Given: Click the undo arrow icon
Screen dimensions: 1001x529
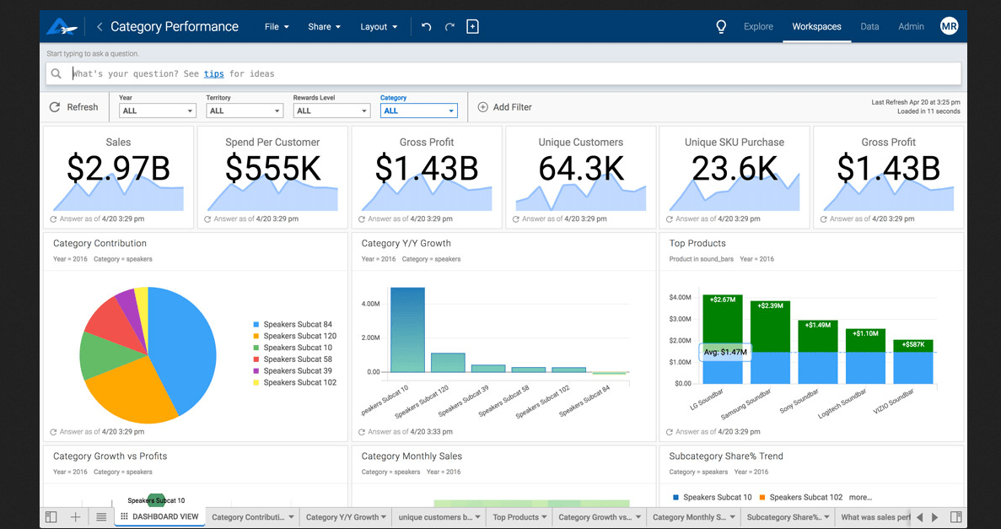Looking at the screenshot, I should (427, 27).
